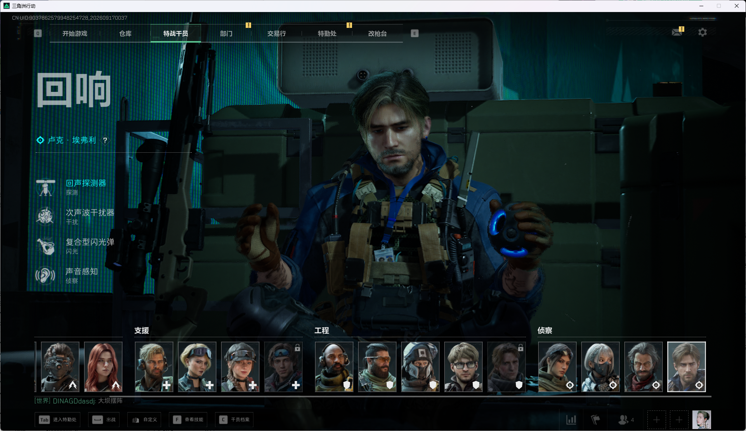Switch to the 仓库 tab
Screen dimensions: 746x431
(x=125, y=34)
